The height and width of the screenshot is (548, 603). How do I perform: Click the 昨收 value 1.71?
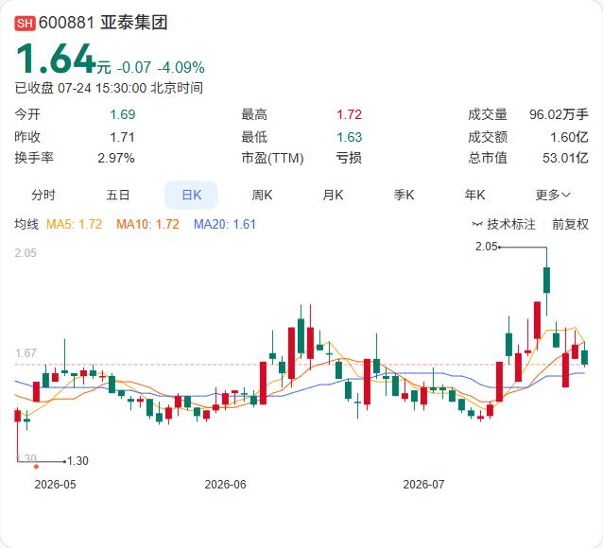pyautogui.click(x=122, y=137)
